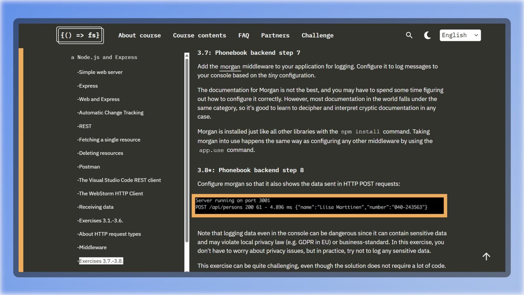Open FAQ menu item

coord(244,35)
